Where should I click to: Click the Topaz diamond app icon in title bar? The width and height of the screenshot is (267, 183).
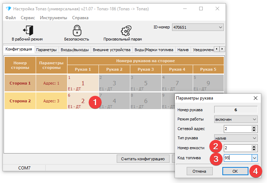coord(8,9)
